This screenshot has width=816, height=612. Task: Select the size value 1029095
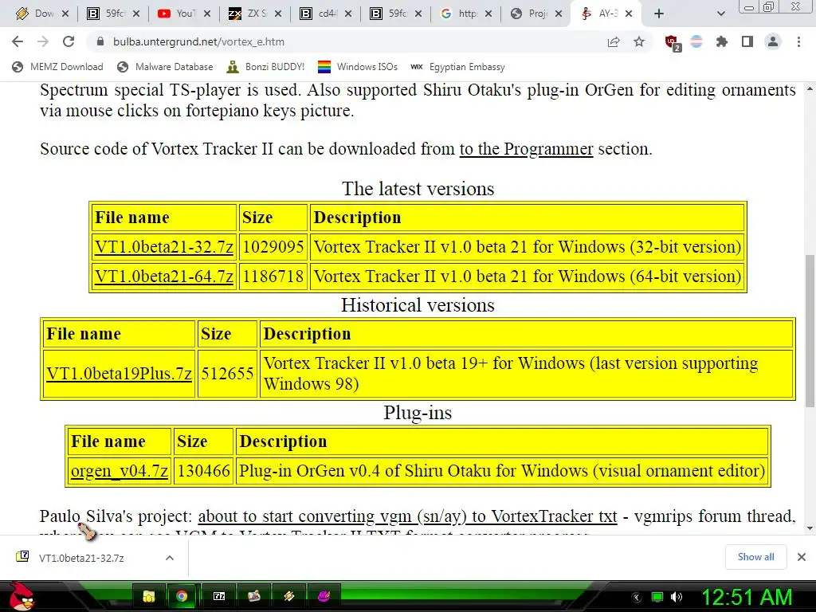pos(273,247)
